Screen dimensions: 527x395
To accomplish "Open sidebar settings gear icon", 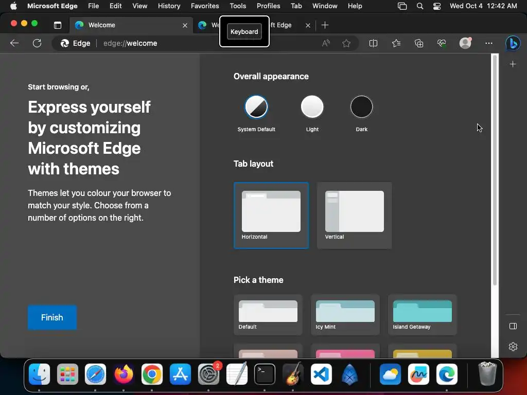I will (513, 346).
